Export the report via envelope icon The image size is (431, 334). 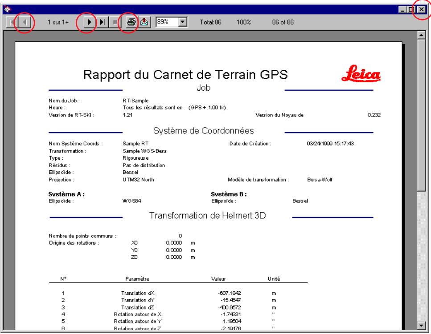coord(144,22)
